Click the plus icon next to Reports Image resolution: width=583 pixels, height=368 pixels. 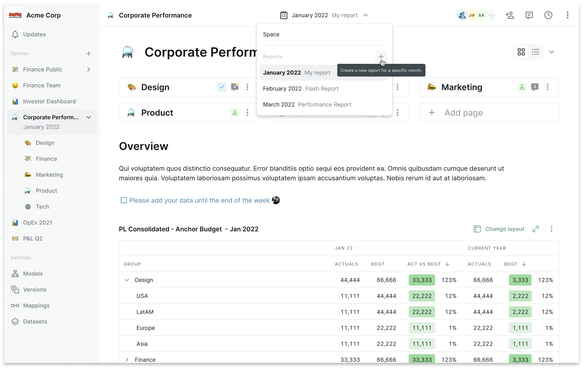381,57
